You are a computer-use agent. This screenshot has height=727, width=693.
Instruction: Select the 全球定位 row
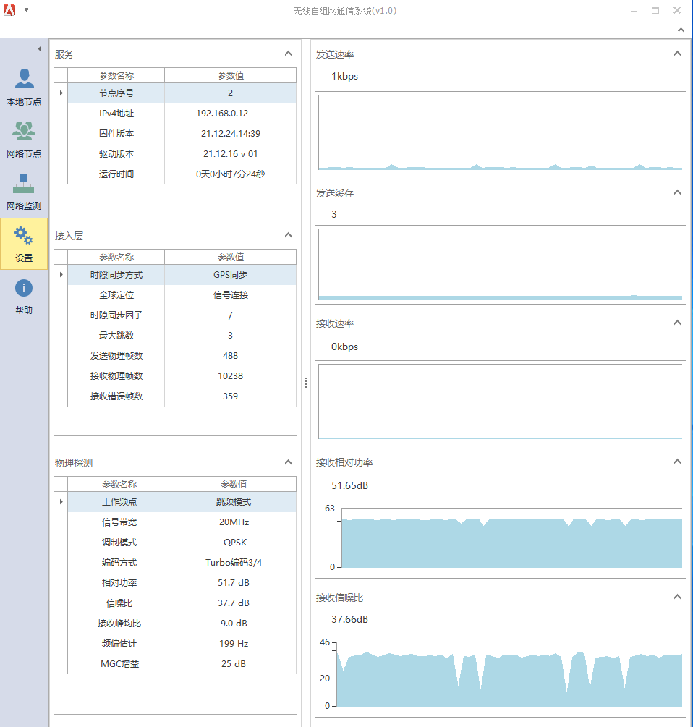[x=182, y=295]
